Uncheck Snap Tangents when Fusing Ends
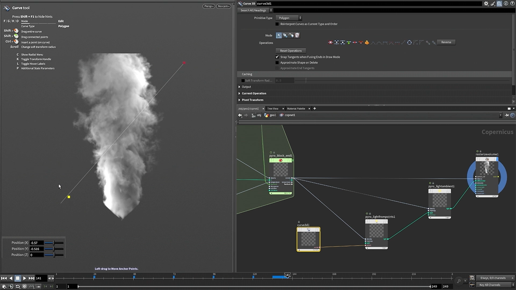The image size is (516, 290). [x=277, y=57]
